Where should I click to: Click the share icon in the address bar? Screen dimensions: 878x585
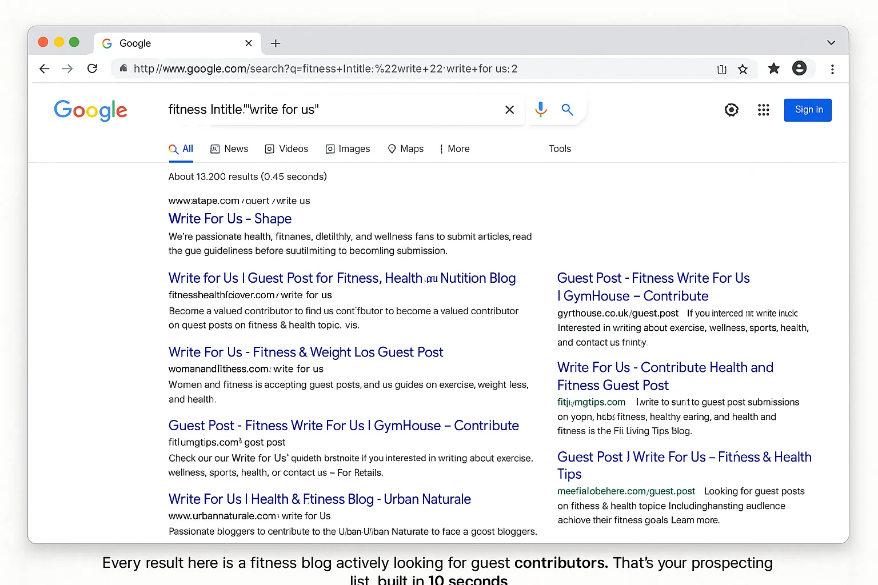(x=721, y=69)
